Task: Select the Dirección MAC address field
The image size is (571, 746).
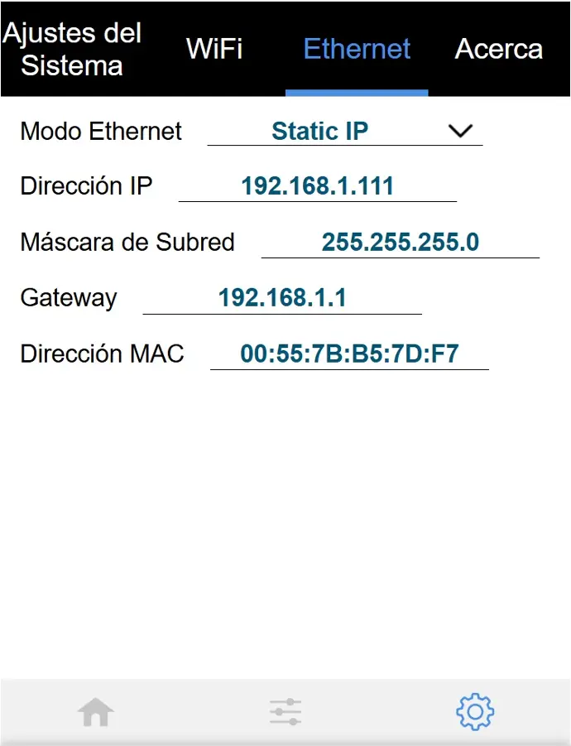Action: 349,354
